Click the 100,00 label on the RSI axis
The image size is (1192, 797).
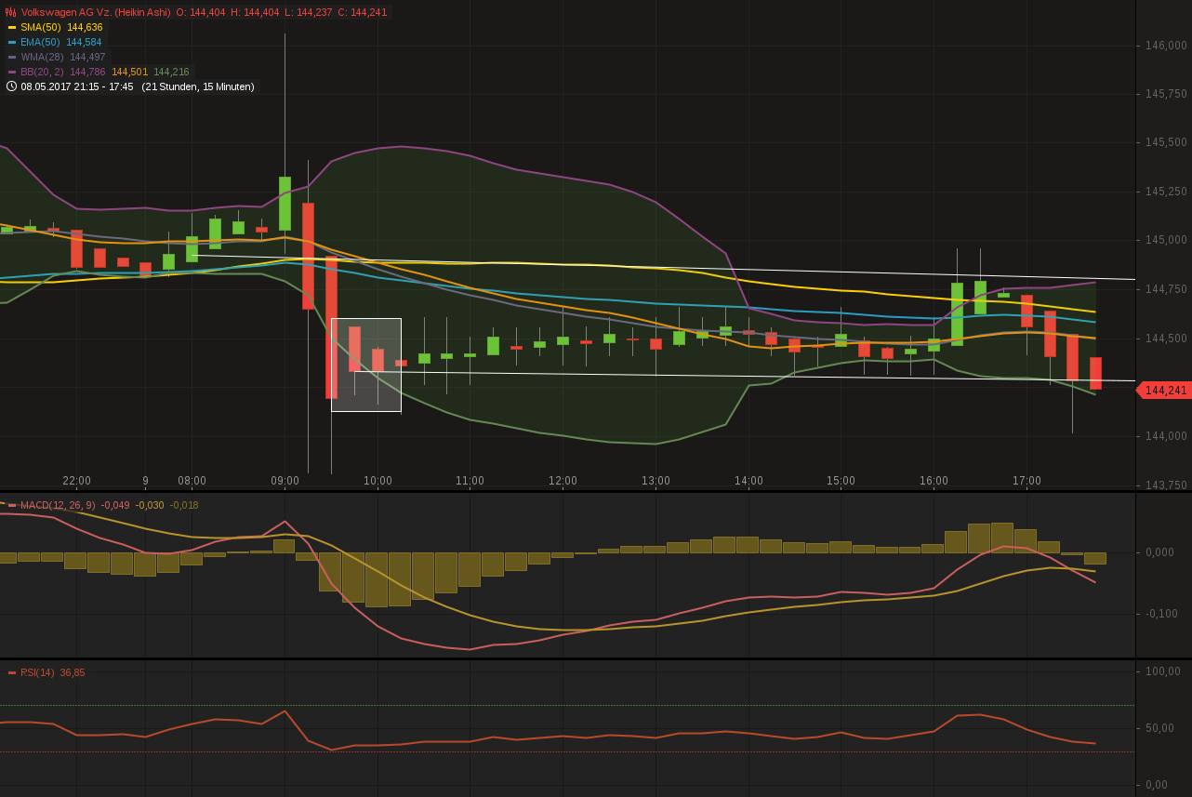[1163, 671]
